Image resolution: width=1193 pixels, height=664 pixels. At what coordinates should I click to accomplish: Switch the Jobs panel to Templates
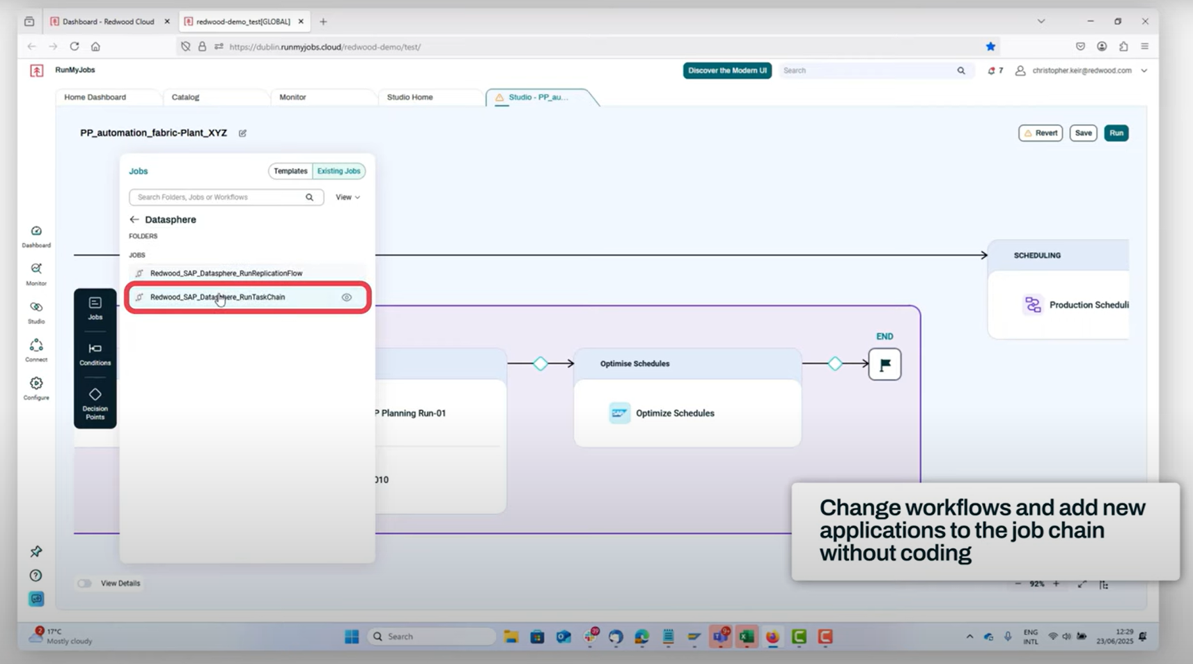click(x=290, y=171)
